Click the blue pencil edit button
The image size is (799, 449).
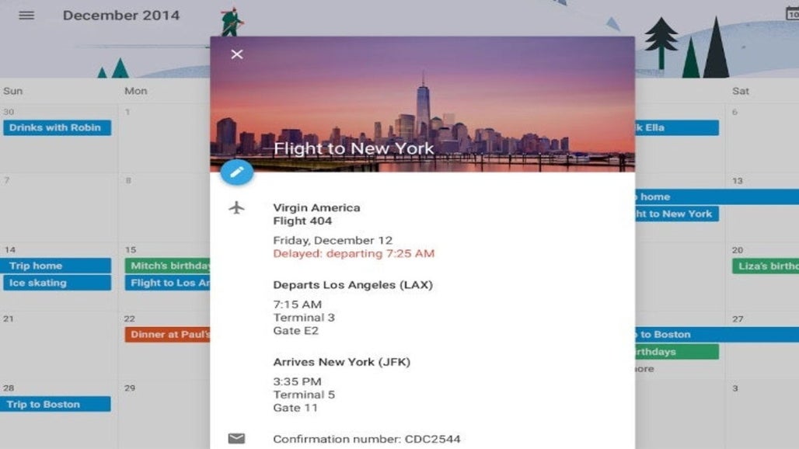236,172
